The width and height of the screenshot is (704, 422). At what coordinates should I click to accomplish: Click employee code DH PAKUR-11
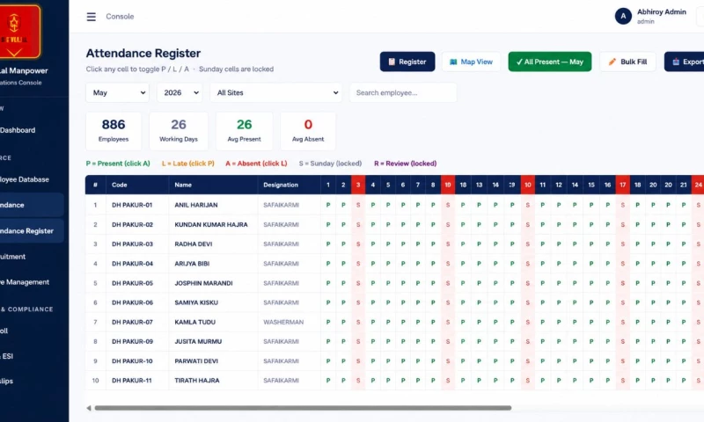coord(133,381)
